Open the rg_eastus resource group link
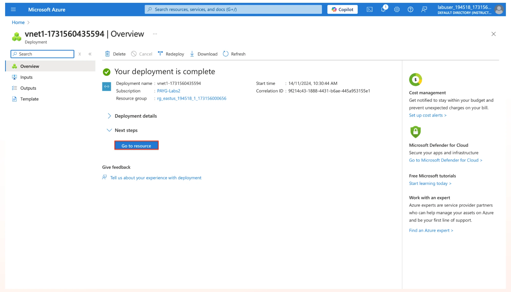 pos(191,98)
